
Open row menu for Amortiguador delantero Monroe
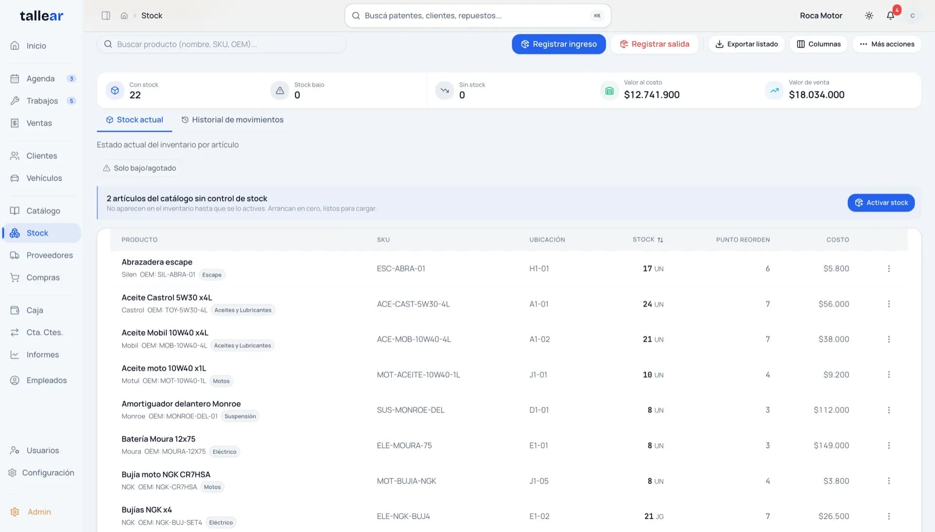889,410
